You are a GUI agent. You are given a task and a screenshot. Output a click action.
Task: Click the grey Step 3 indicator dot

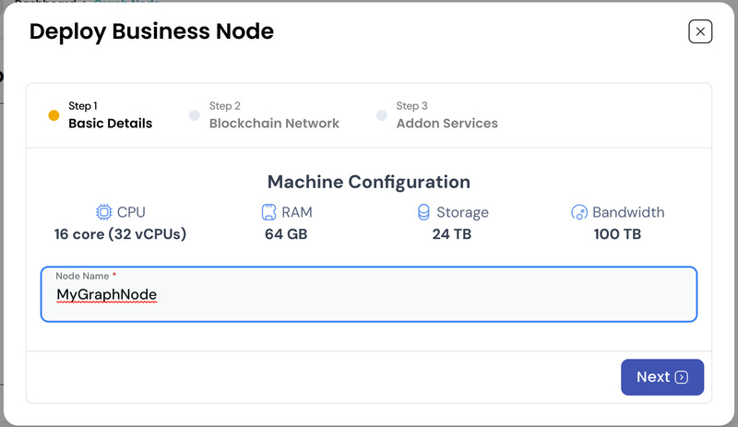coord(381,115)
